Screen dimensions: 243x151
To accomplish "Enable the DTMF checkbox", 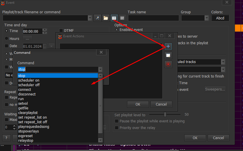I will [61, 31].
